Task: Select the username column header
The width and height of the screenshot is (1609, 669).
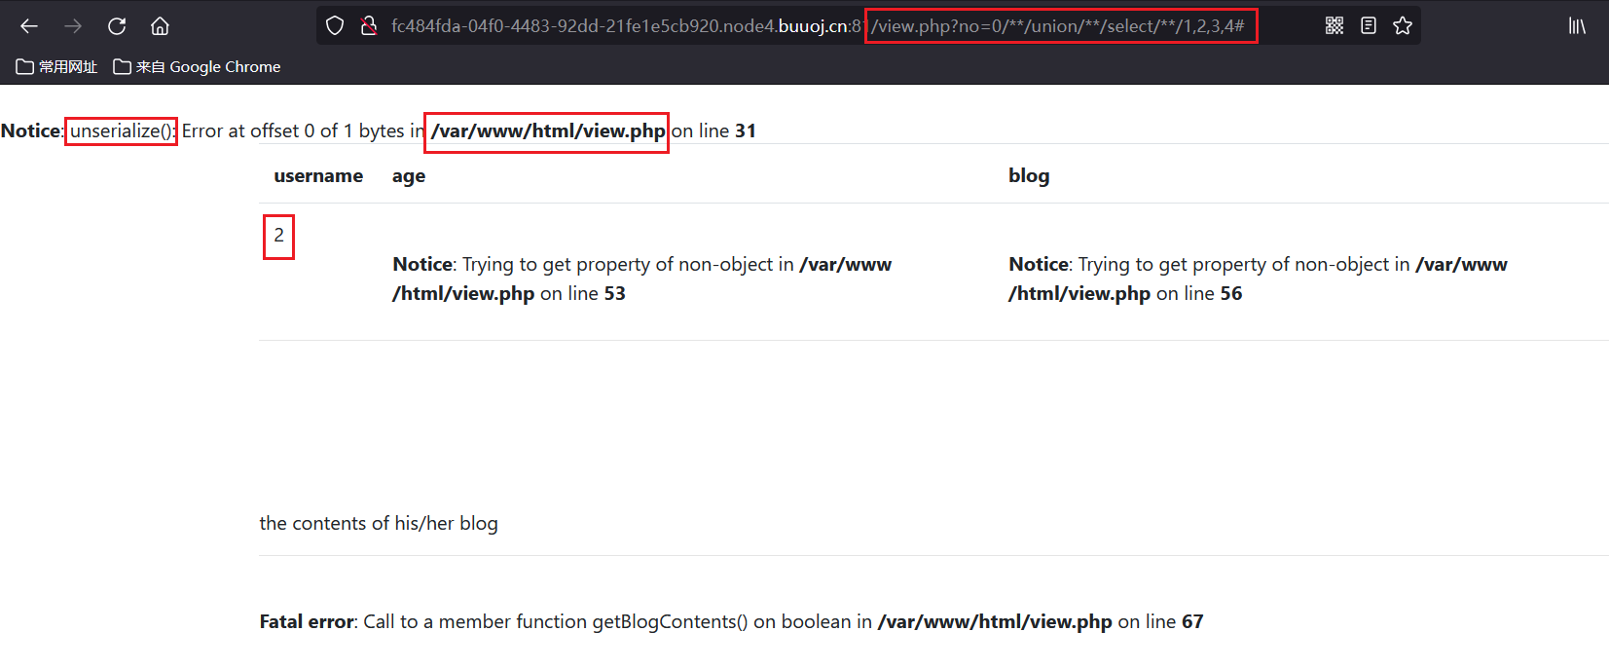Action: click(318, 176)
